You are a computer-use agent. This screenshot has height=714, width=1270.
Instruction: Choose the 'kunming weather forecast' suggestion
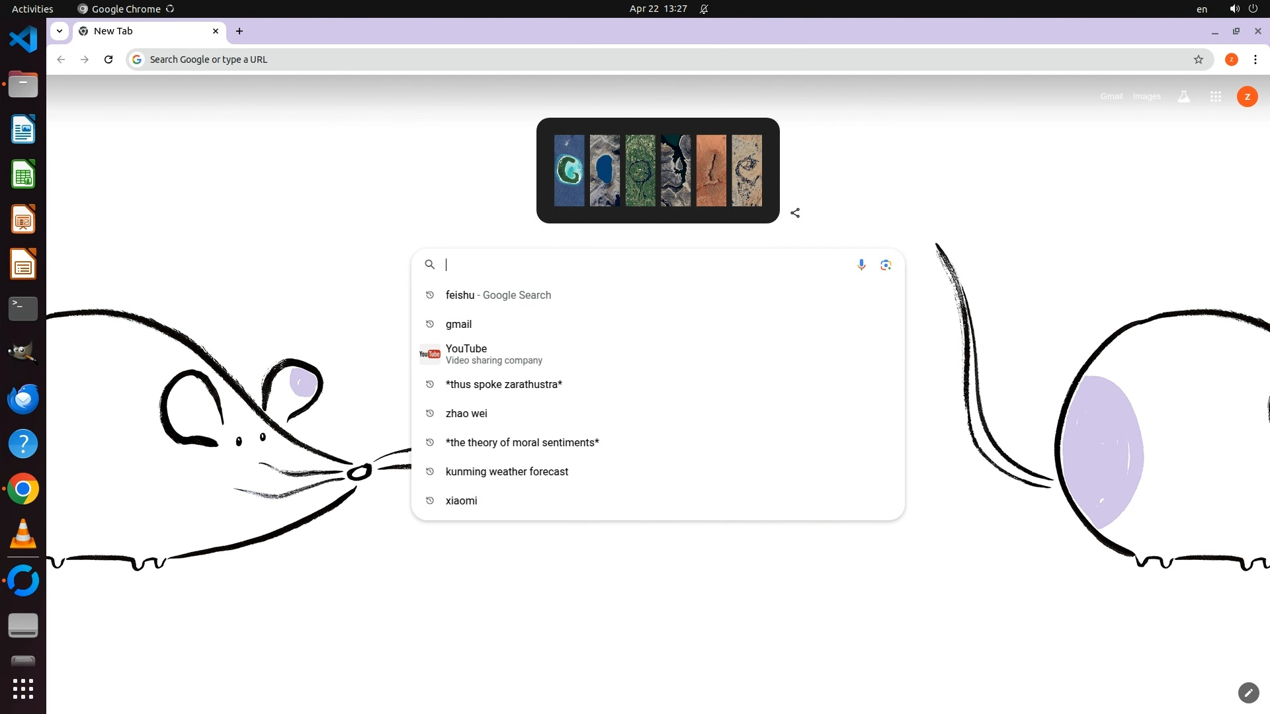[x=507, y=471]
